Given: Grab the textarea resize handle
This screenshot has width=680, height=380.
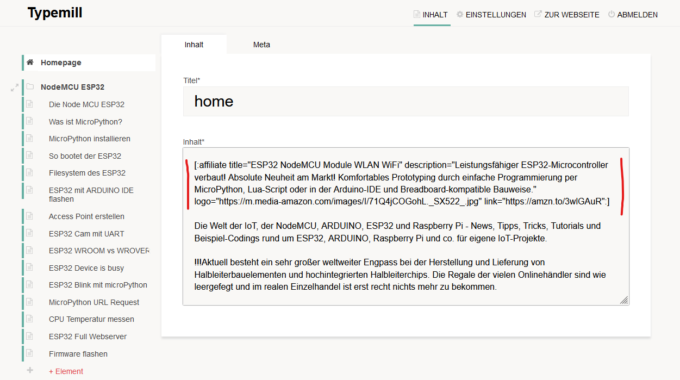Looking at the screenshot, I should (x=624, y=300).
